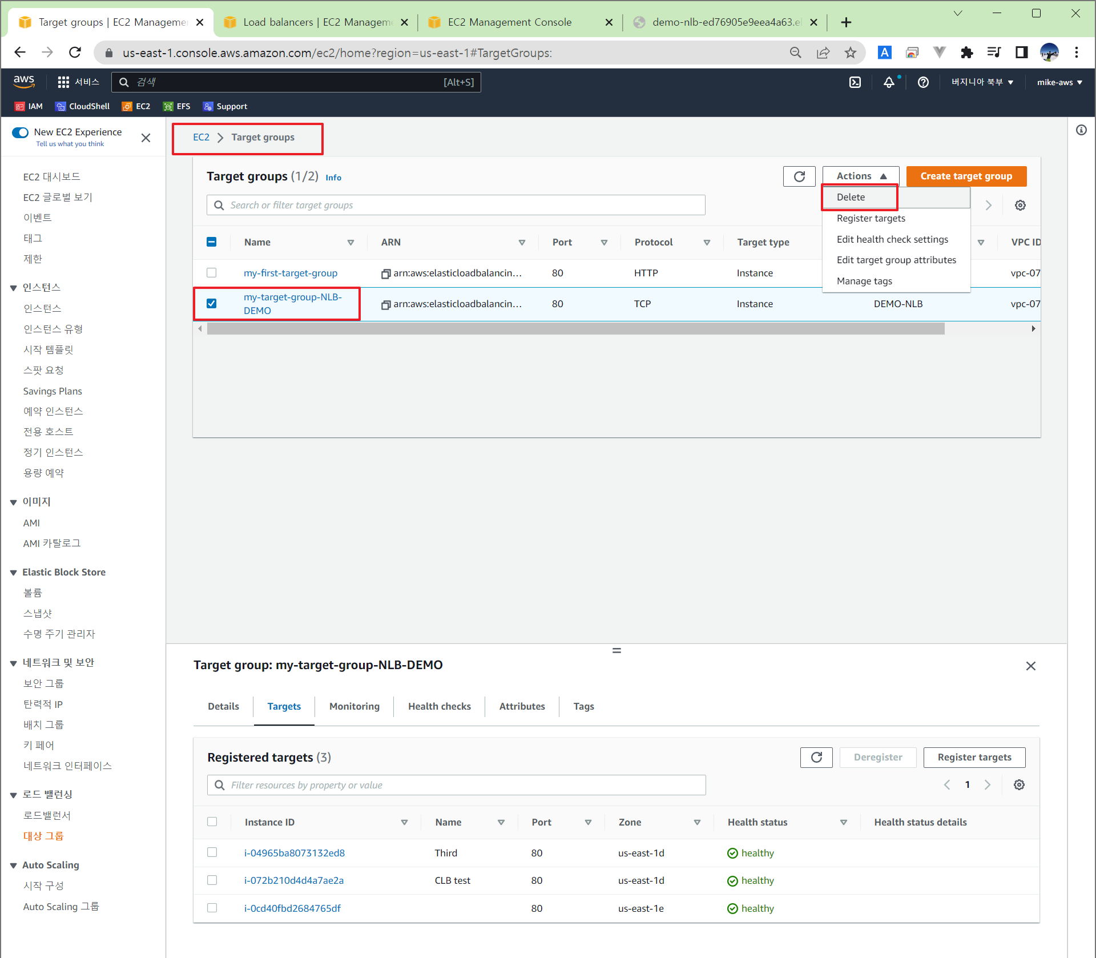Open the AWS CloudShell terminal icon

point(855,82)
